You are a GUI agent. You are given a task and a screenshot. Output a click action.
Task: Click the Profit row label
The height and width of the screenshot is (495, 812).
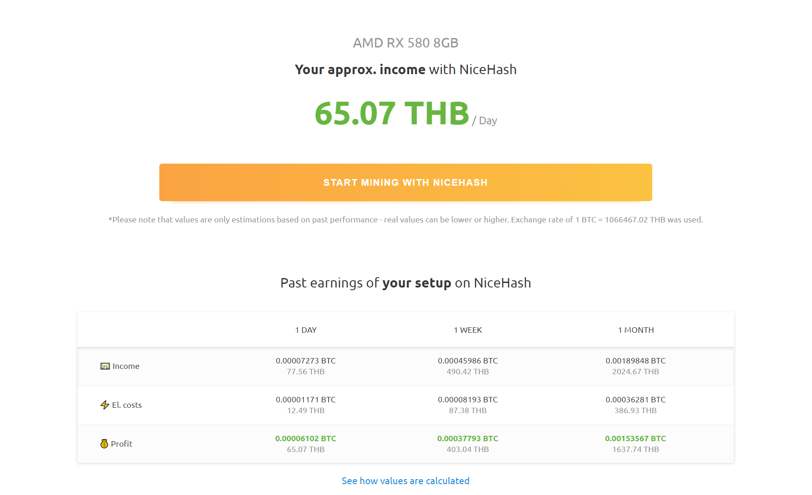coord(122,444)
